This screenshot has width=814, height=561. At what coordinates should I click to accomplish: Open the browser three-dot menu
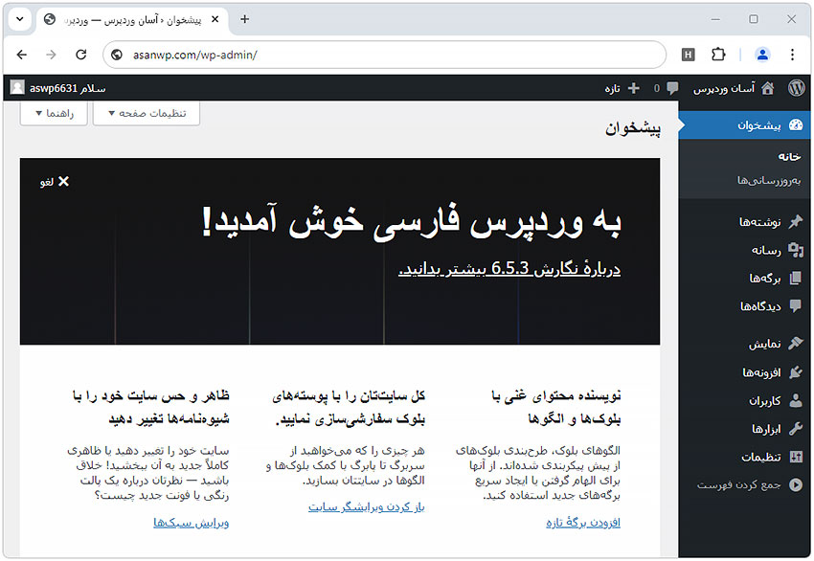[792, 55]
